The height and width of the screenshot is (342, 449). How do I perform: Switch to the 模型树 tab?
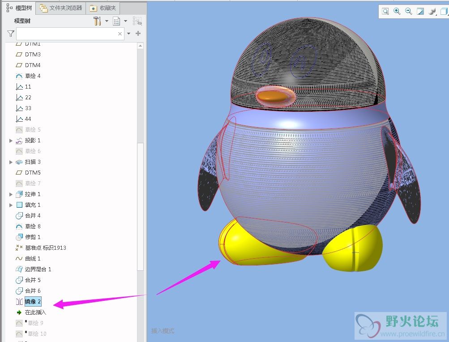[19, 8]
